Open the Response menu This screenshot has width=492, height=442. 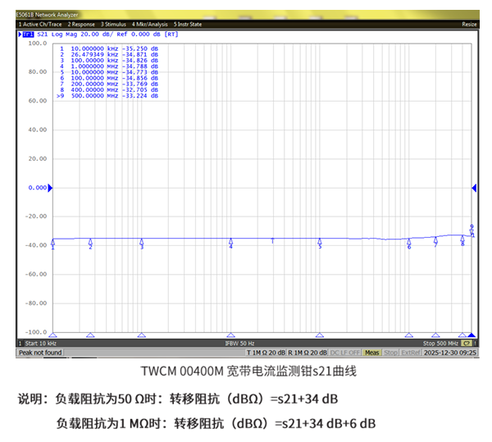[81, 25]
